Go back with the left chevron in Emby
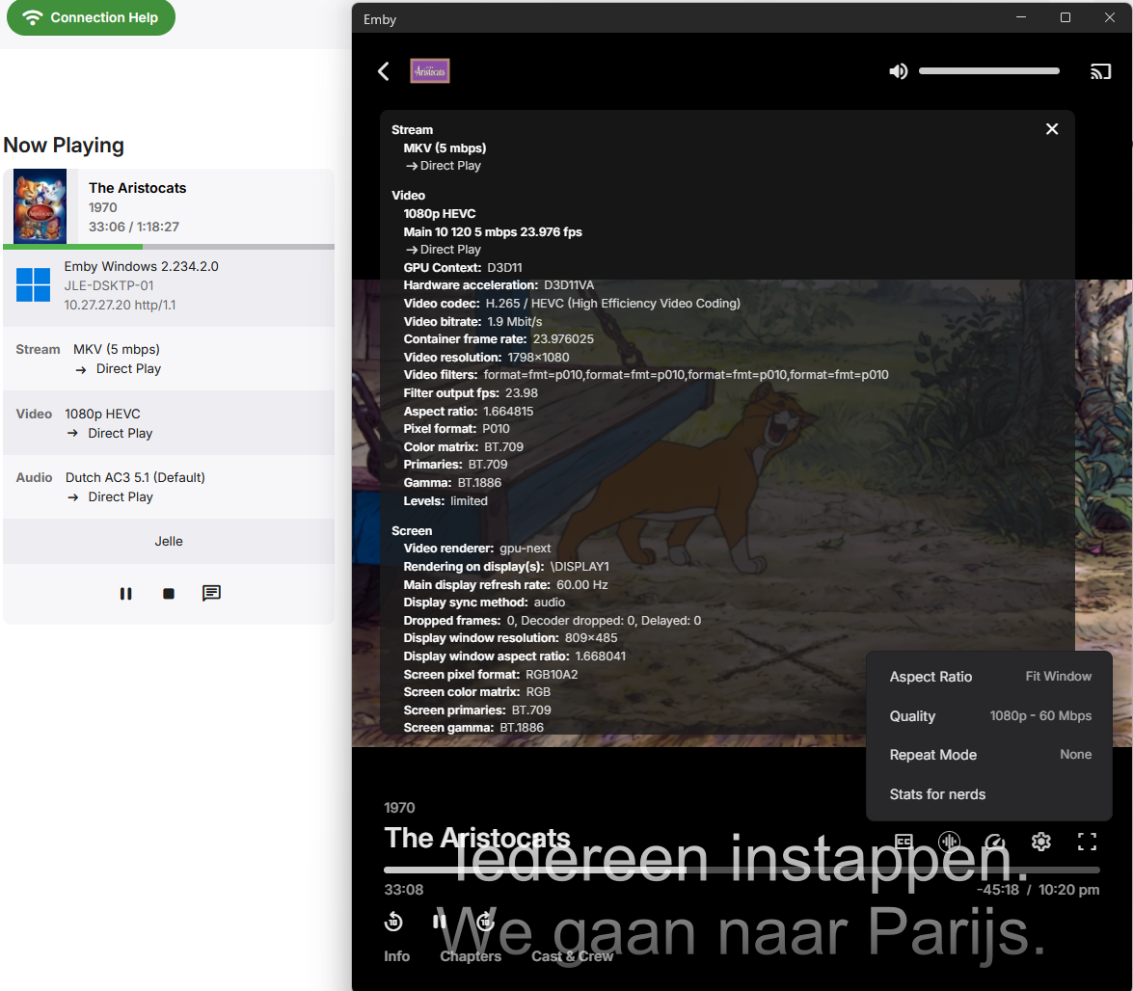 (x=384, y=70)
